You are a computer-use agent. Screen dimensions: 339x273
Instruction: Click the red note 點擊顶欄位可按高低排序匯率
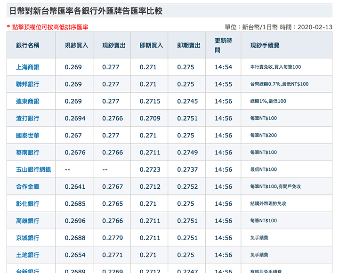click(x=50, y=27)
